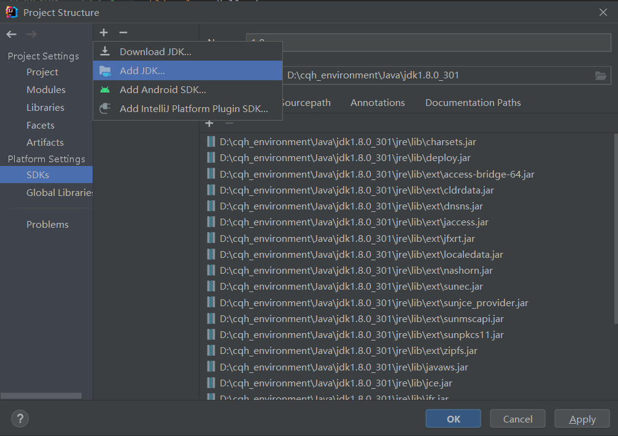
Task: Click the minus icon to remove SDK
Action: coord(123,32)
